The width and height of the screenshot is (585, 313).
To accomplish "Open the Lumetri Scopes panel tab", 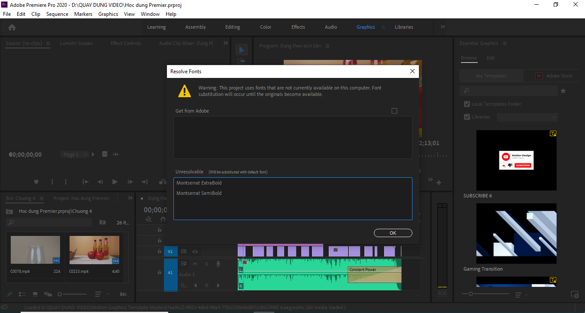I will (x=76, y=43).
